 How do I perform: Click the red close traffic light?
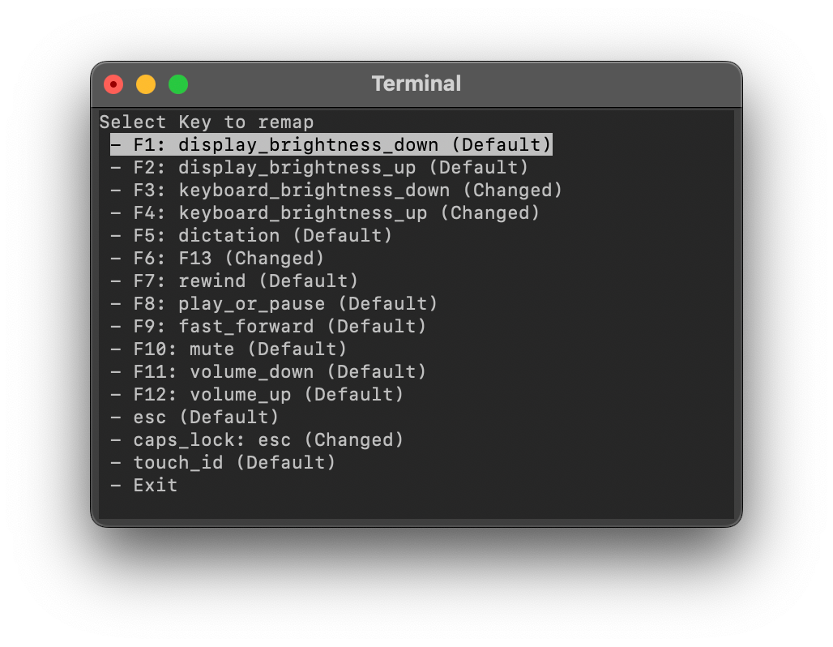113,84
